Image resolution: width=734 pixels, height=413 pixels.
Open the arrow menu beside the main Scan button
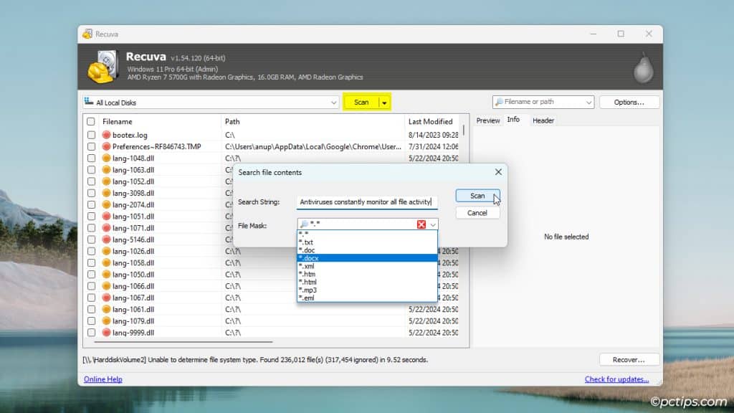384,103
